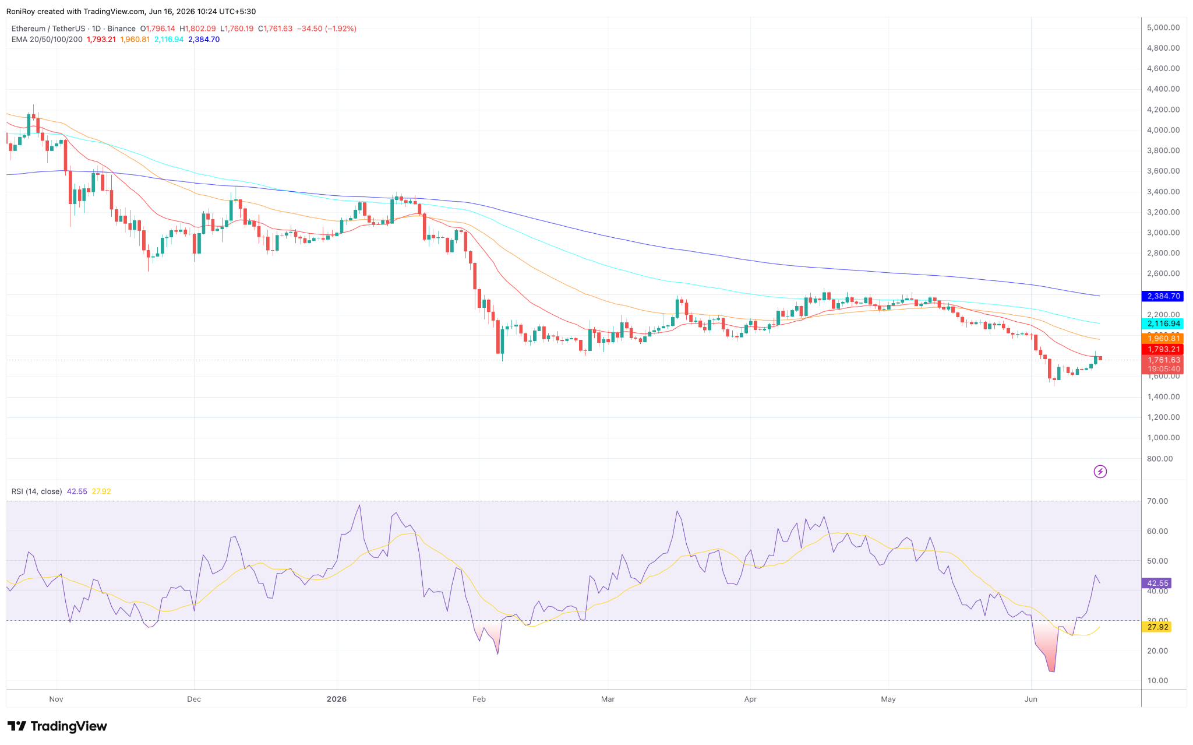Image resolution: width=1193 pixels, height=745 pixels.
Task: Select the open value O1,796.14 in legend
Action: 157,29
